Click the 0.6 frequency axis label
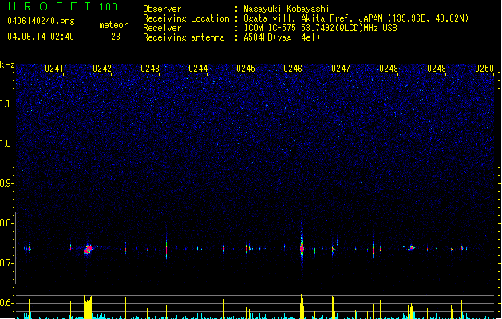Viewport: 502px width, 319px height. pyautogui.click(x=6, y=303)
